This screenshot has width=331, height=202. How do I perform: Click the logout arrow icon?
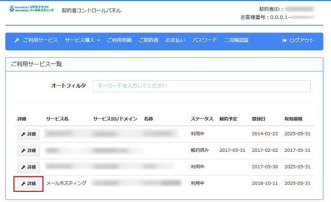[284, 41]
